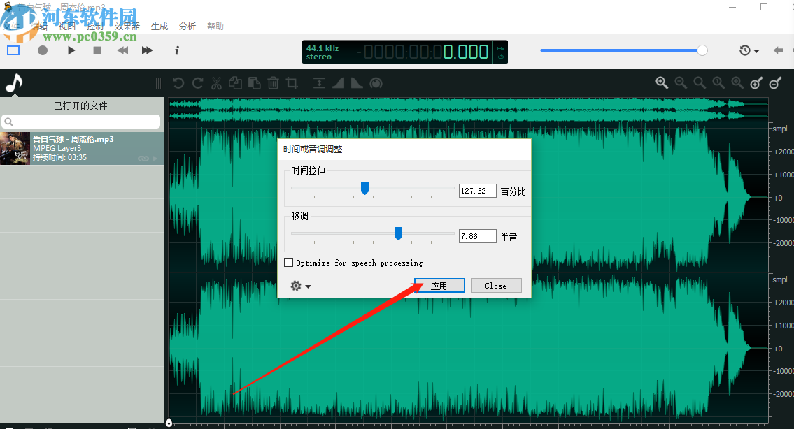Image resolution: width=794 pixels, height=429 pixels.
Task: Click the 应用 button
Action: point(439,286)
